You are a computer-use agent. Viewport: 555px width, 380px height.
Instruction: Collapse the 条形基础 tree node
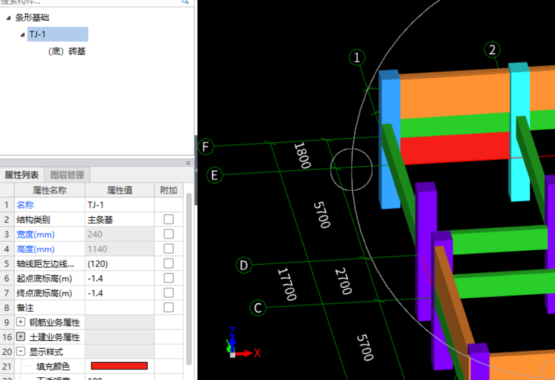[8, 18]
